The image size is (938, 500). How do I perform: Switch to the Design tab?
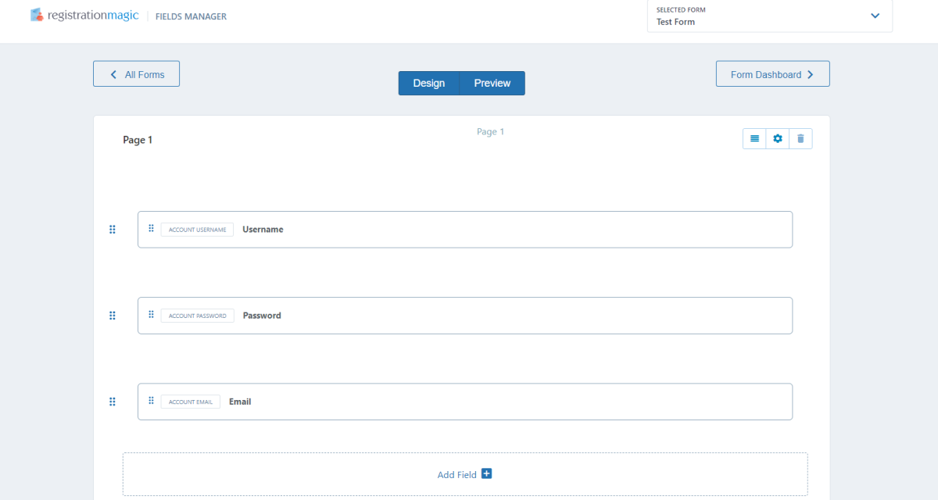click(x=428, y=84)
